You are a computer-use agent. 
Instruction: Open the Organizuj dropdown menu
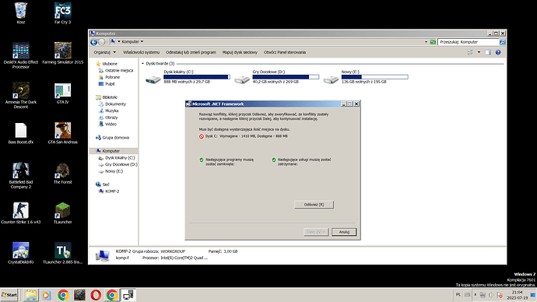click(105, 52)
